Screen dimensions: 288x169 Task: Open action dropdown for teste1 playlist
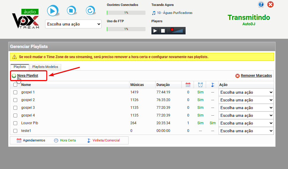246,131
